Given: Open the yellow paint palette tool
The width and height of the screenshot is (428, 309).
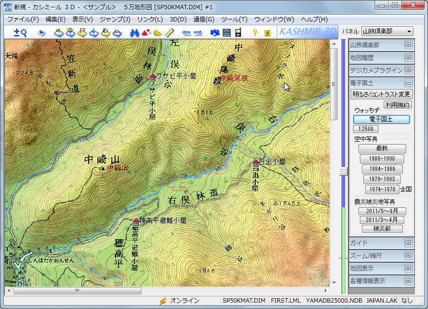Looking at the screenshot, I should 158,33.
